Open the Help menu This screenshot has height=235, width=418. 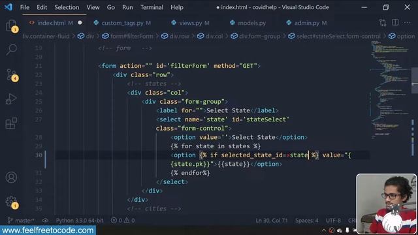(177, 7)
